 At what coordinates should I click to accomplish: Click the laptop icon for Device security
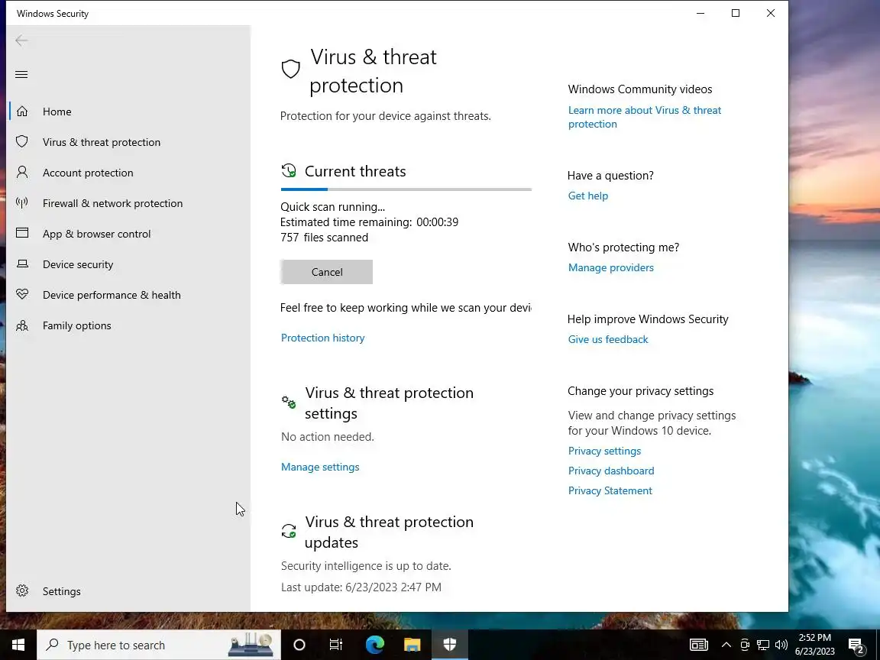click(x=22, y=264)
